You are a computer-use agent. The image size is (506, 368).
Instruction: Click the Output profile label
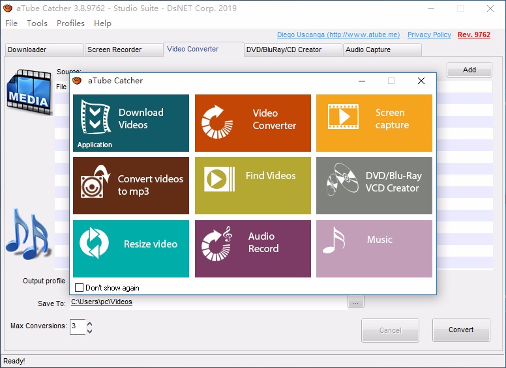coord(44,281)
